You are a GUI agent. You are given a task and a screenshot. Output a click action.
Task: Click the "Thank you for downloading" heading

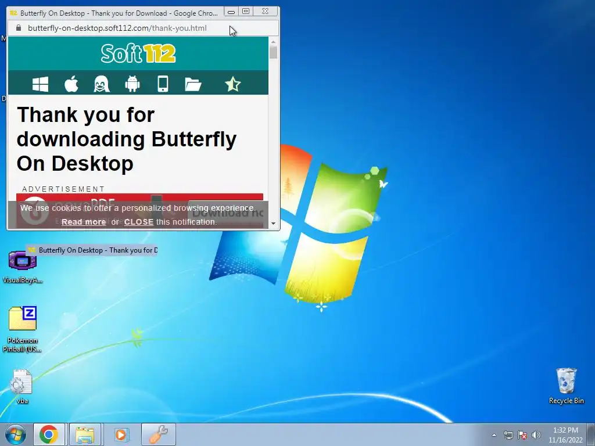click(126, 139)
